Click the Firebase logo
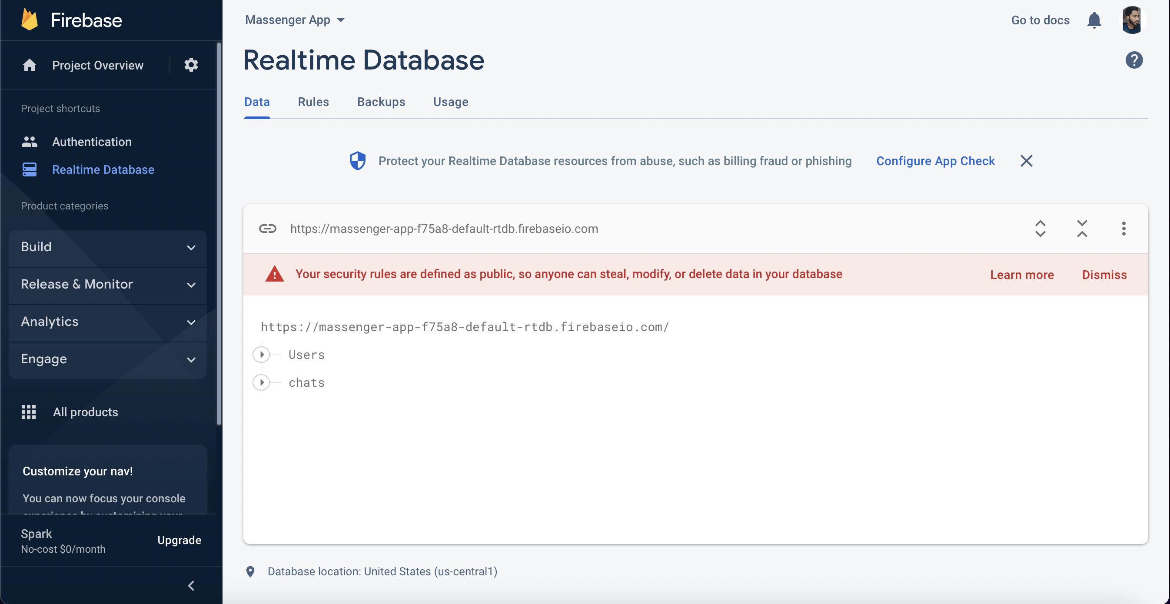The width and height of the screenshot is (1170, 604). click(71, 20)
